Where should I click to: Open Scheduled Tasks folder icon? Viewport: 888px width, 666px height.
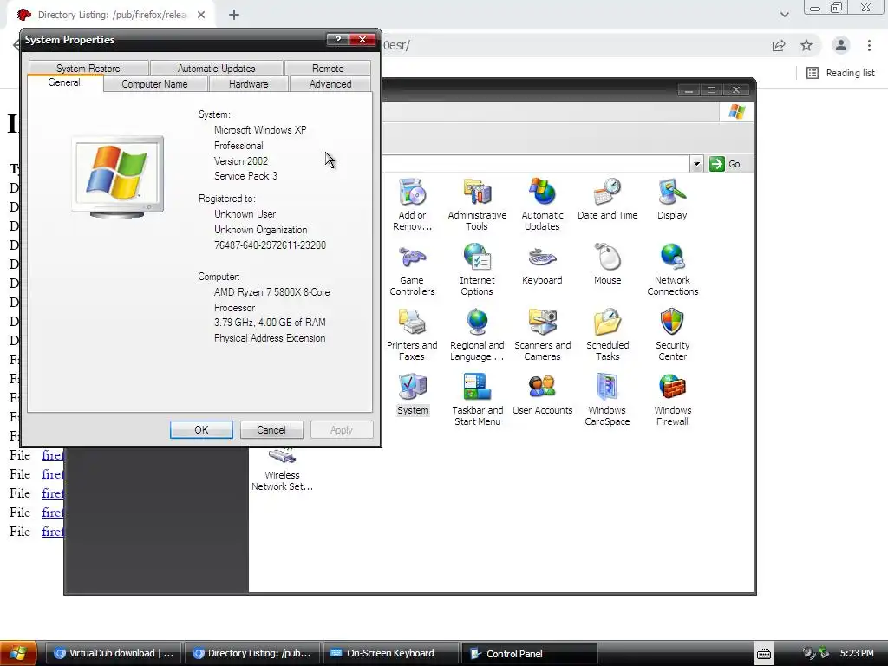click(607, 335)
